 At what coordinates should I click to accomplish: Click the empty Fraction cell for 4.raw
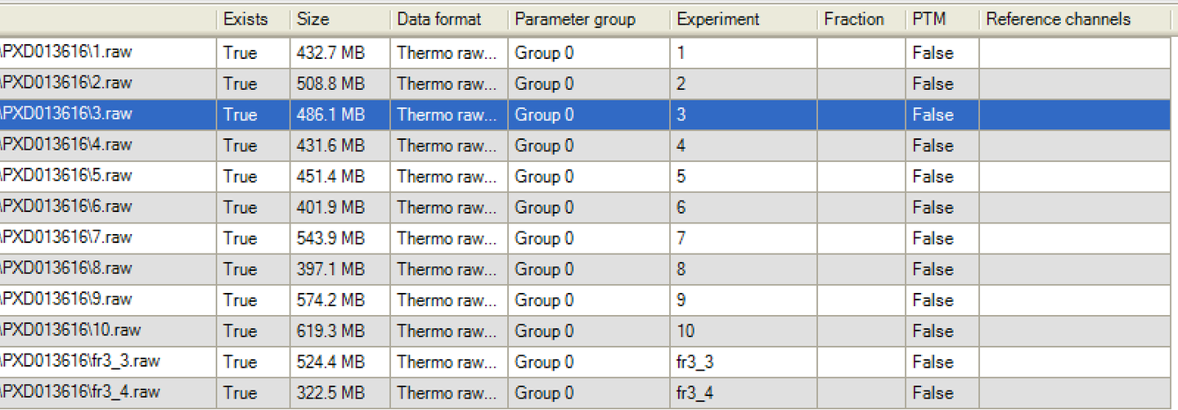(x=861, y=146)
